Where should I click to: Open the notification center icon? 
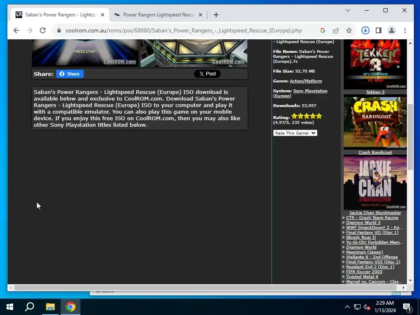[407, 307]
